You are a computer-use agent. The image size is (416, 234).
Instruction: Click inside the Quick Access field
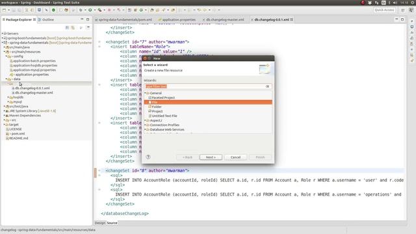(x=384, y=10)
